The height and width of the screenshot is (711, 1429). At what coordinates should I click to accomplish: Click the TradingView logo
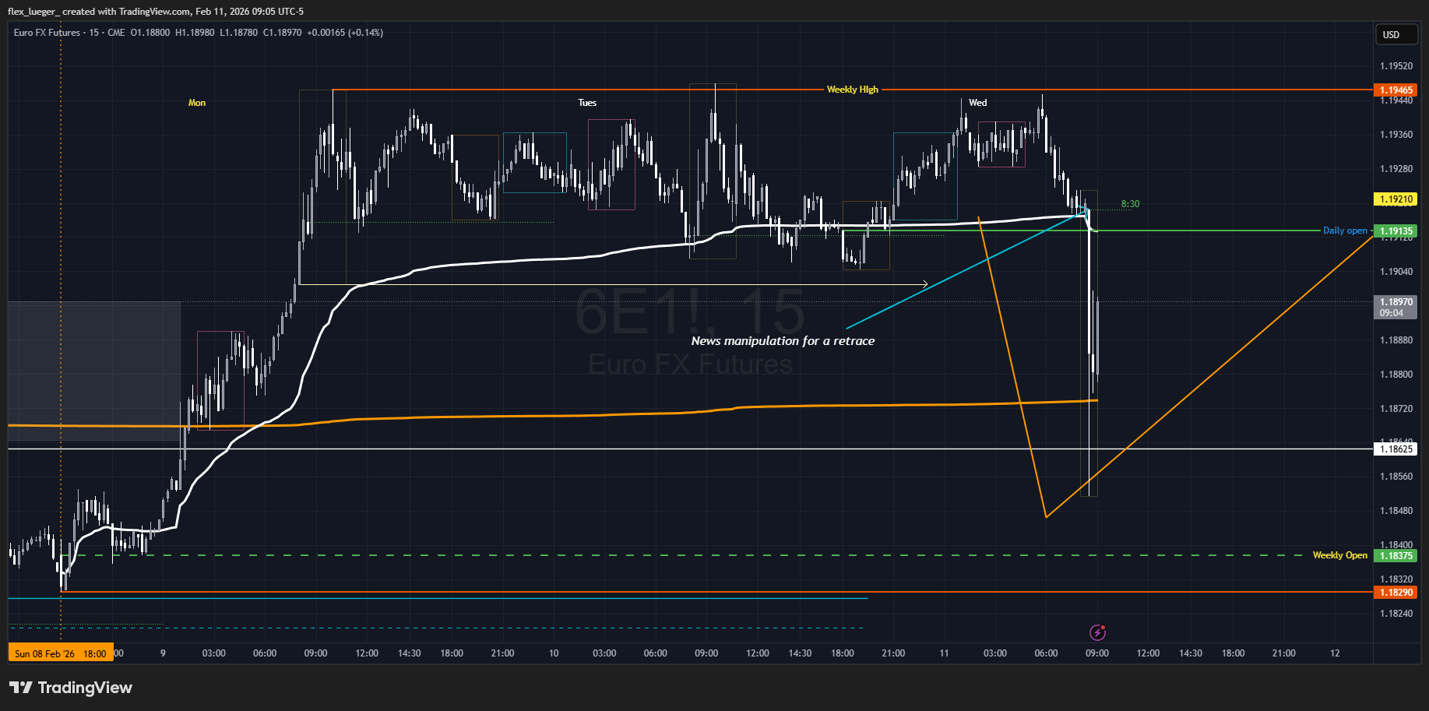[70, 688]
